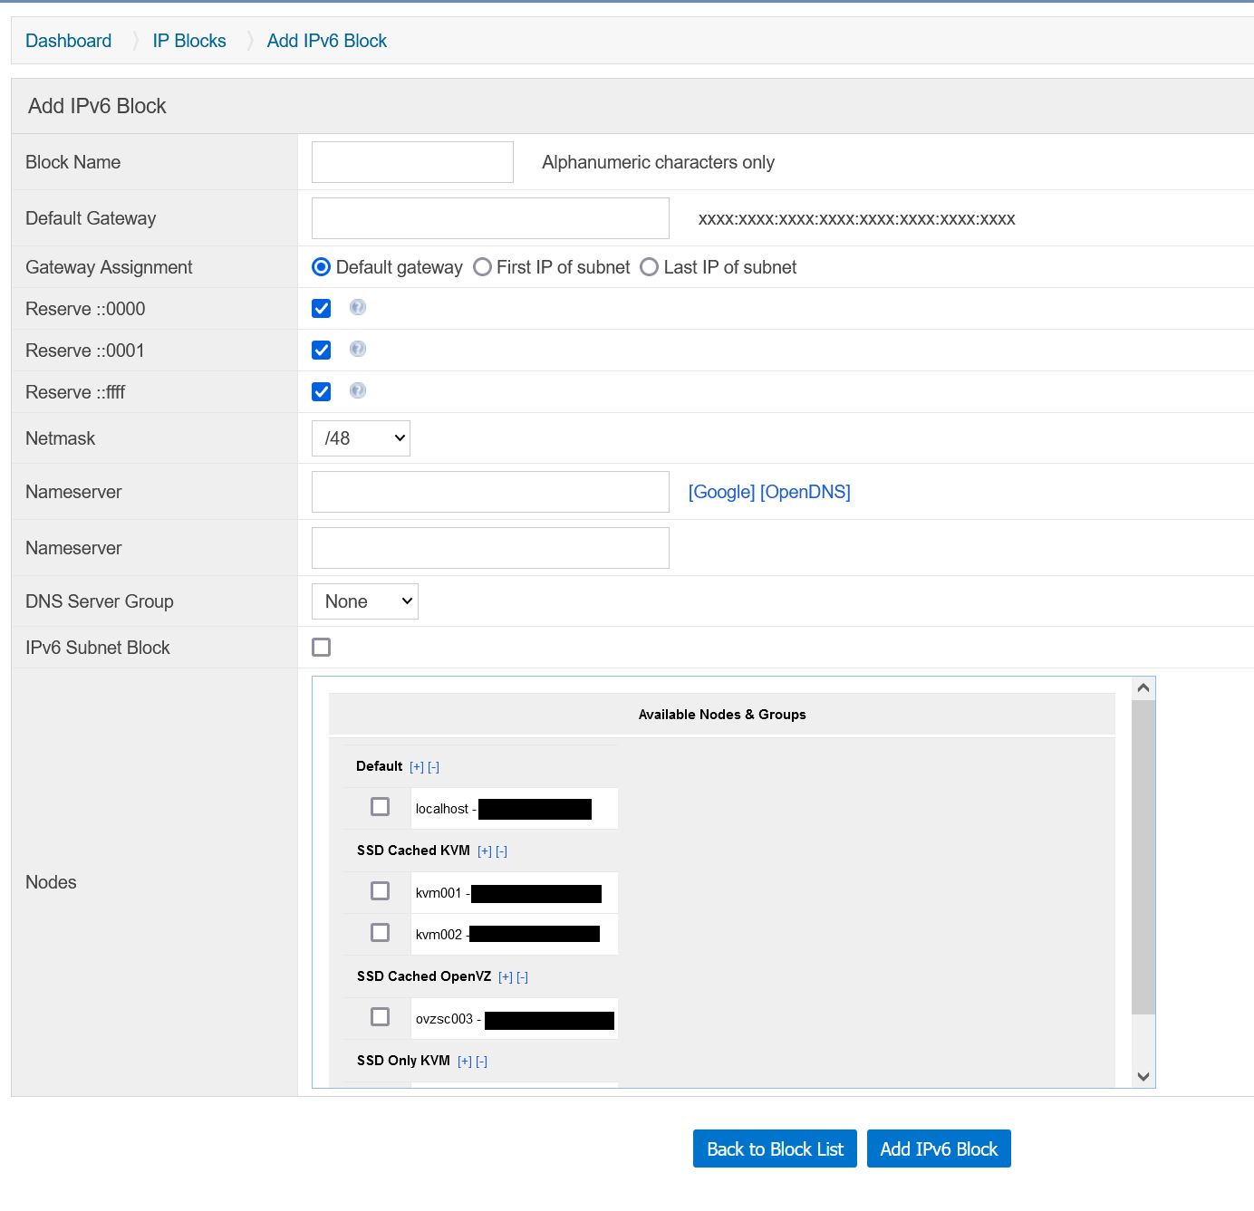Go to the Dashboard via breadcrumb
The height and width of the screenshot is (1211, 1254).
(x=68, y=40)
